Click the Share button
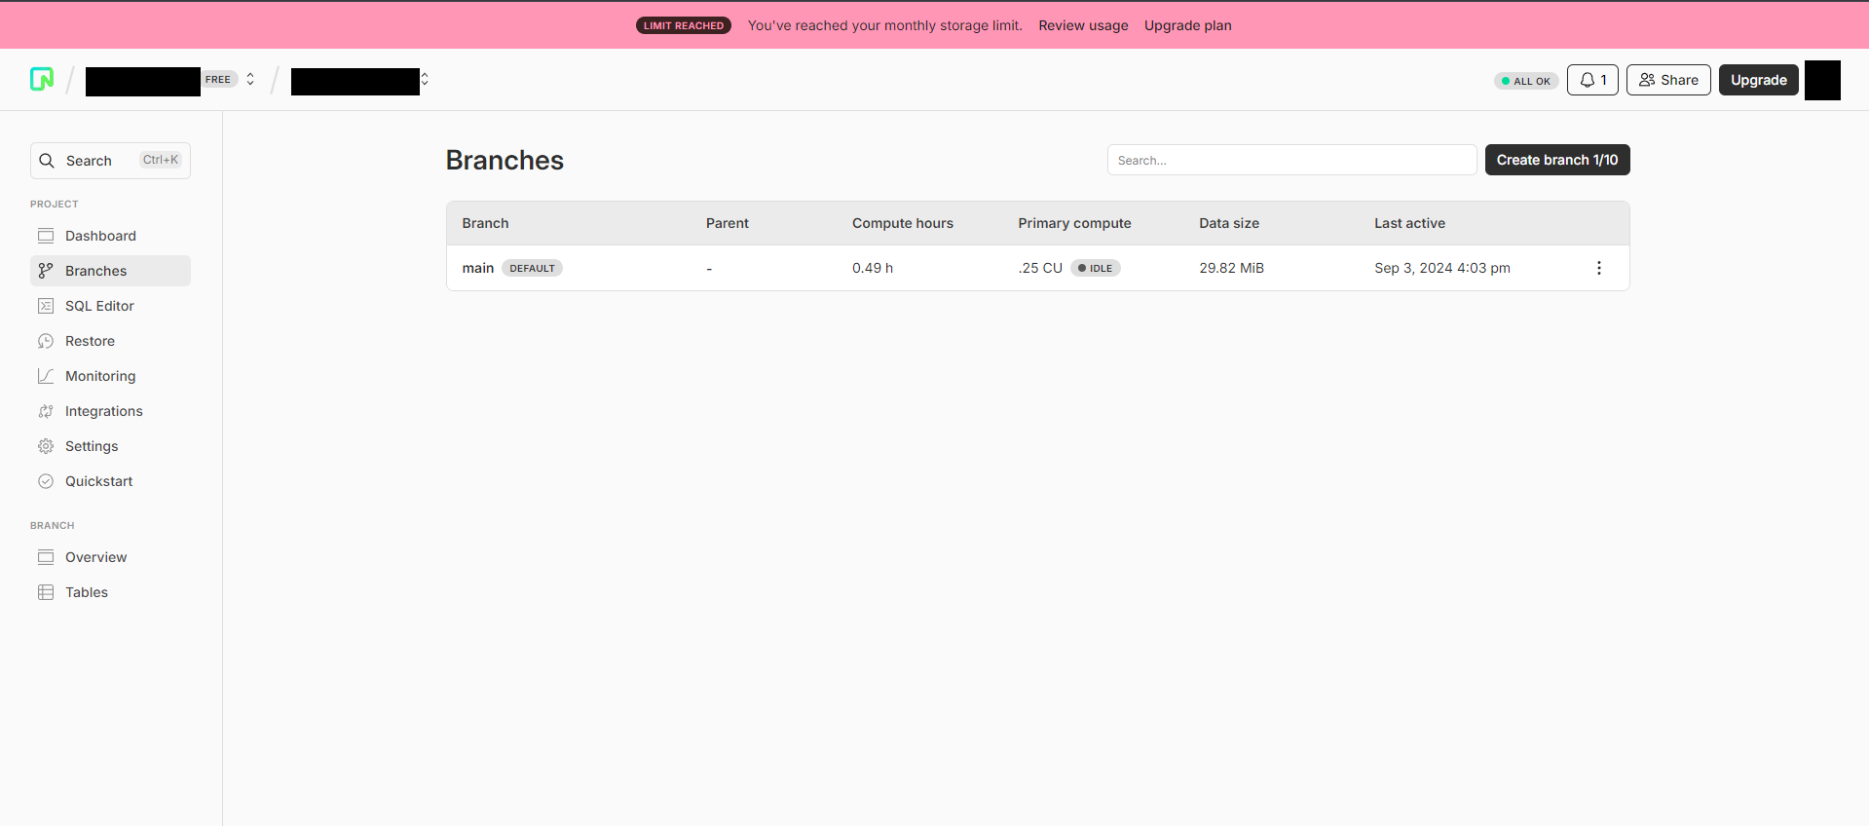The image size is (1869, 826). click(x=1668, y=80)
